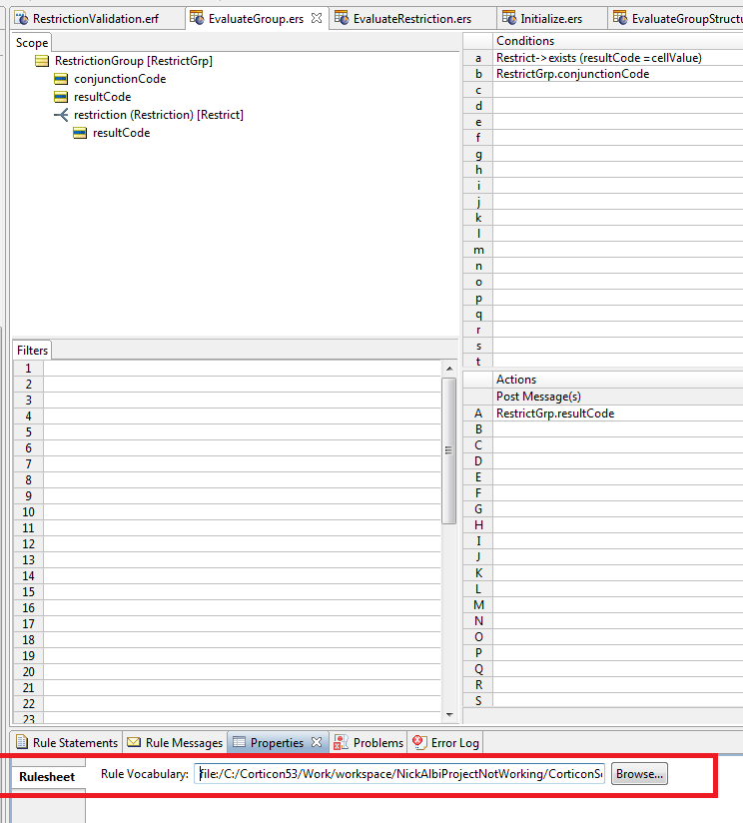Open the Initialize.ers editor tab
This screenshot has height=823, width=743.
pyautogui.click(x=551, y=19)
